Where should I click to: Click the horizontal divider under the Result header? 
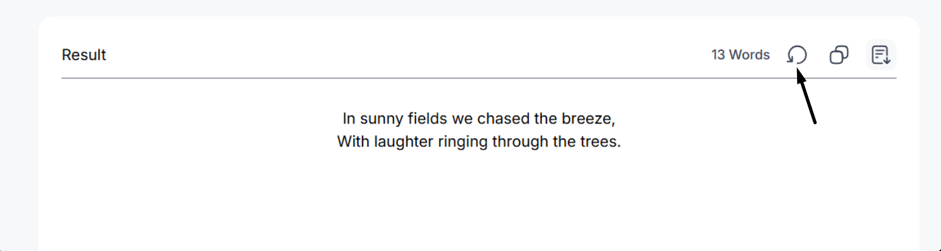pyautogui.click(x=479, y=78)
